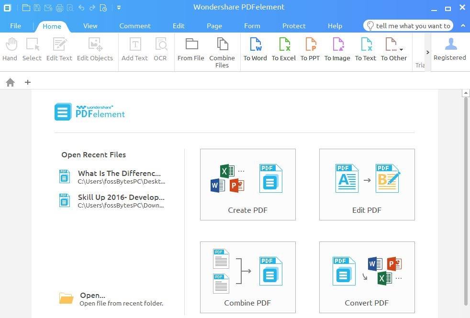Screen dimensions: 470x318
Task: Open the customize quick access toolbar dropdown
Action: (x=119, y=8)
